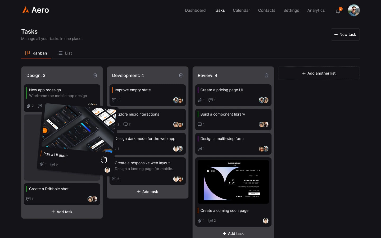Click comment icon on Create a Dribbble shot card
Viewport: 381px width, 238px height.
[x=29, y=199]
